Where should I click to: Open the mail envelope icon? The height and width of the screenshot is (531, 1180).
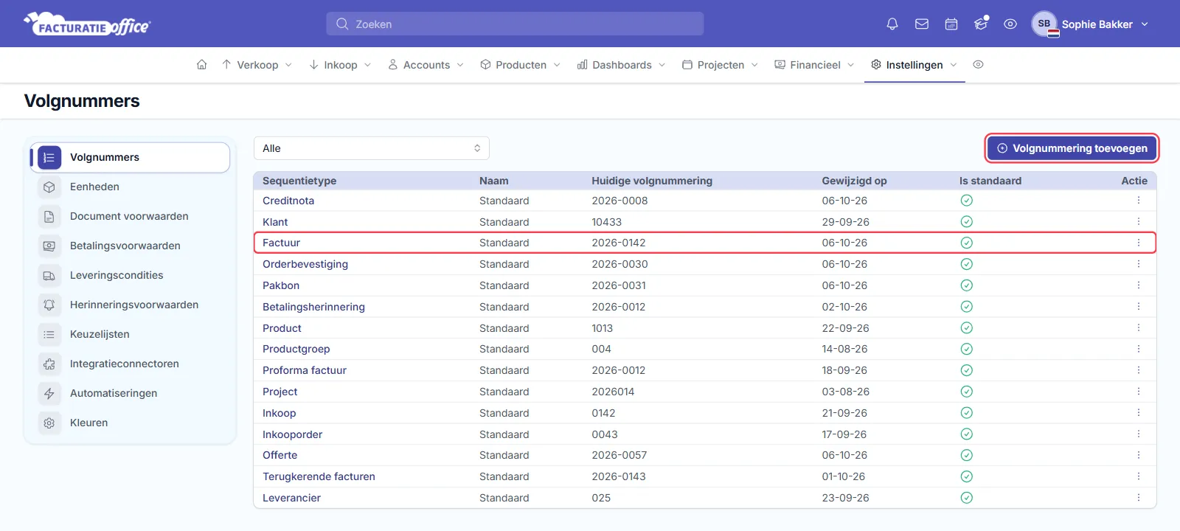(x=922, y=24)
